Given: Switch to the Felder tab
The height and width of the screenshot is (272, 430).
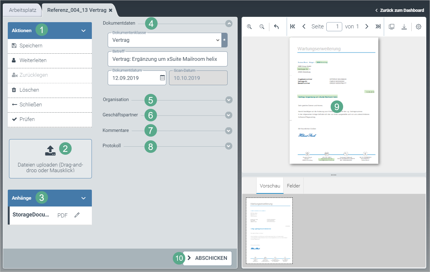Looking at the screenshot, I should click(293, 186).
